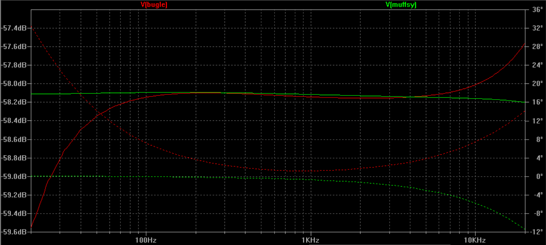Image resolution: width=546 pixels, height=245 pixels.
Task: Click the 16° right axis label
Action: (x=537, y=102)
